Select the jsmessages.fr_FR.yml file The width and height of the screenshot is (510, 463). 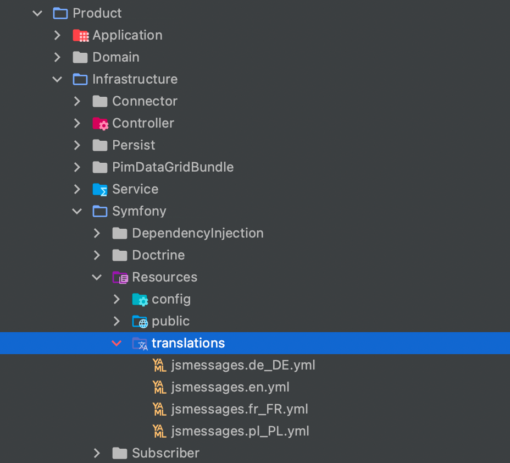tap(240, 409)
